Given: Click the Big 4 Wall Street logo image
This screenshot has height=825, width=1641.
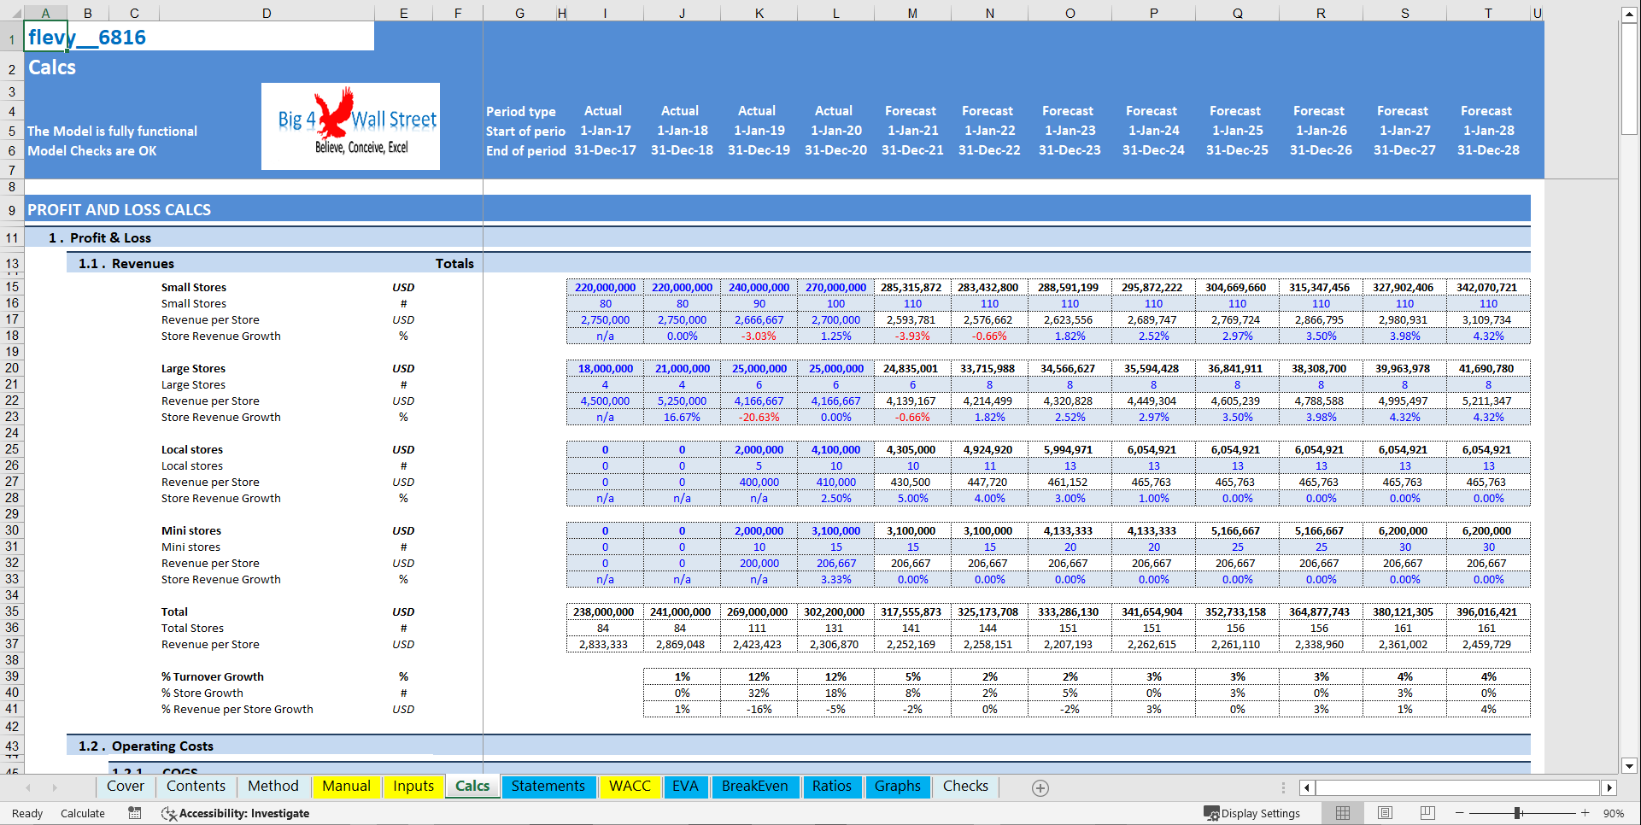Looking at the screenshot, I should pyautogui.click(x=350, y=126).
